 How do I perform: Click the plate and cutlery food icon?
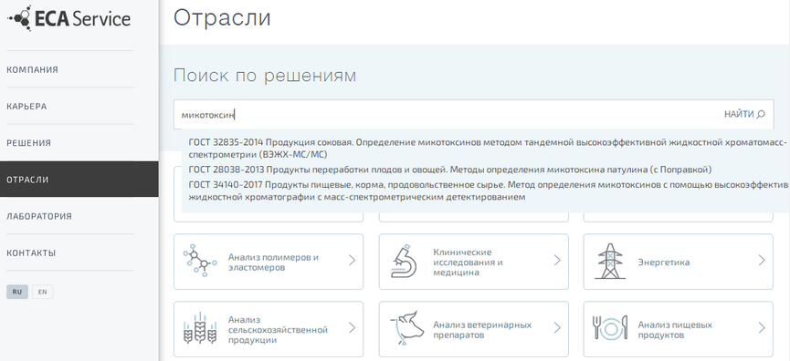point(610,328)
